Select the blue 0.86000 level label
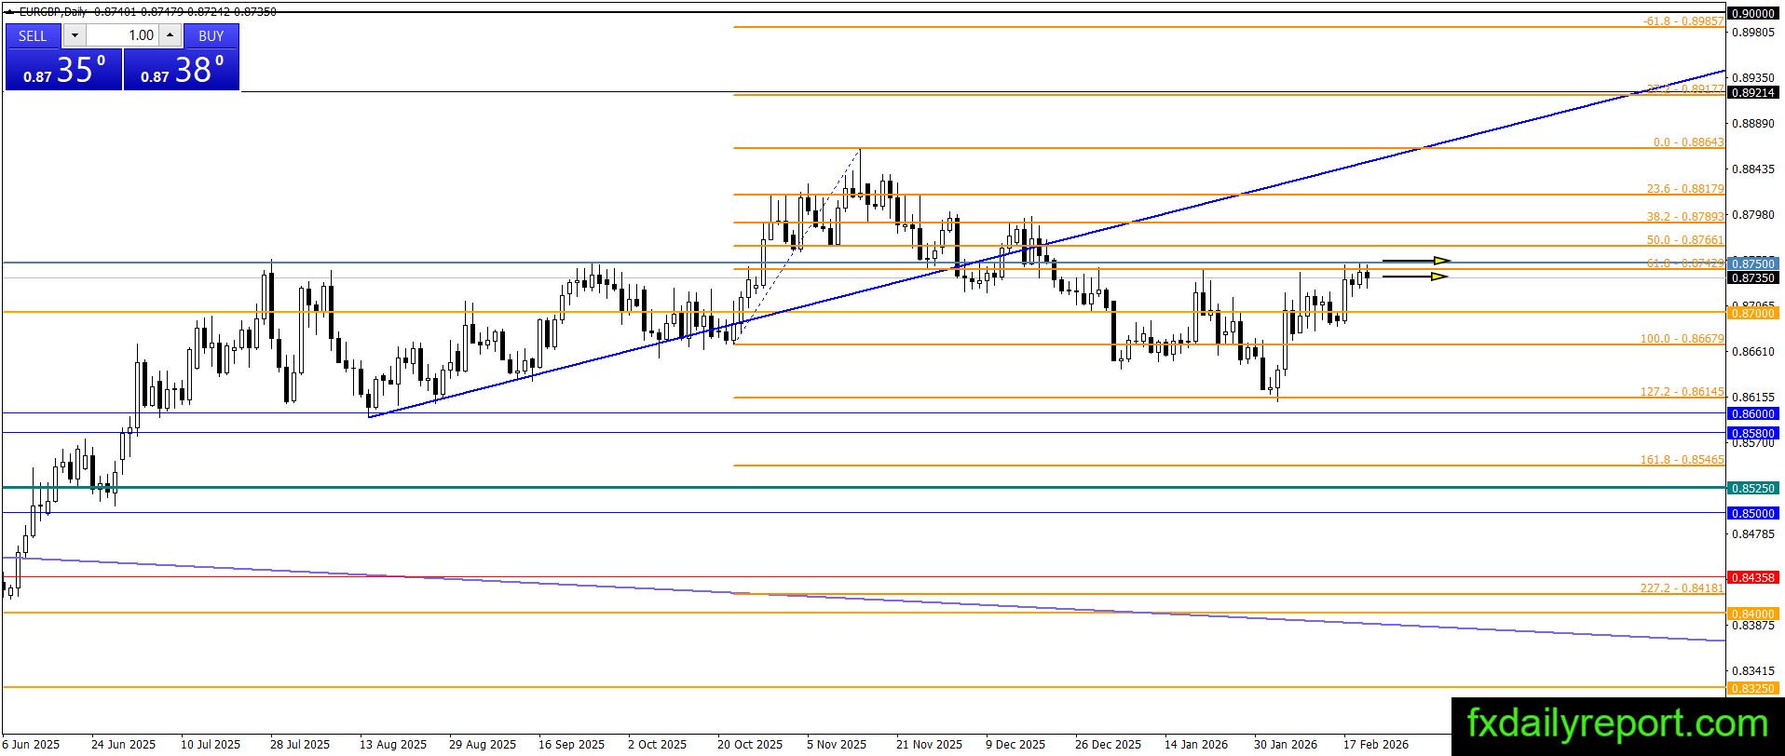Screen dimensions: 1785x756 tap(1752, 413)
